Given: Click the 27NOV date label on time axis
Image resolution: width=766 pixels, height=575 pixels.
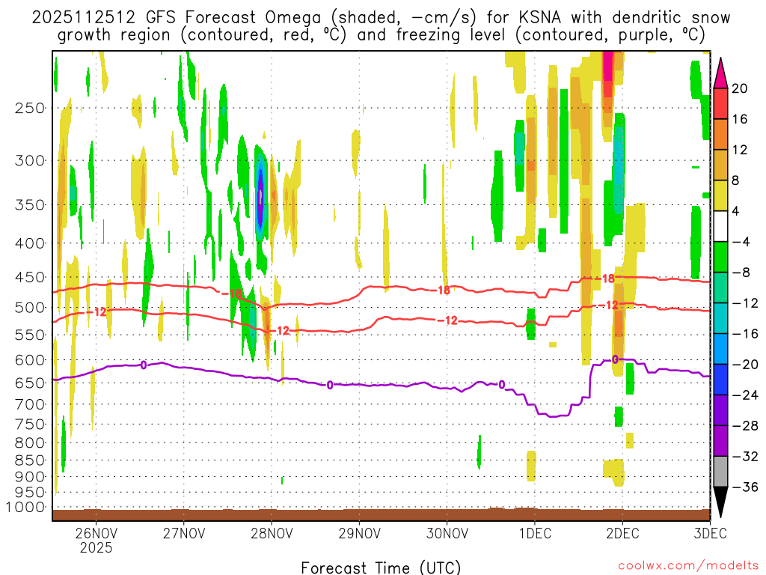Looking at the screenshot, I should (x=184, y=533).
